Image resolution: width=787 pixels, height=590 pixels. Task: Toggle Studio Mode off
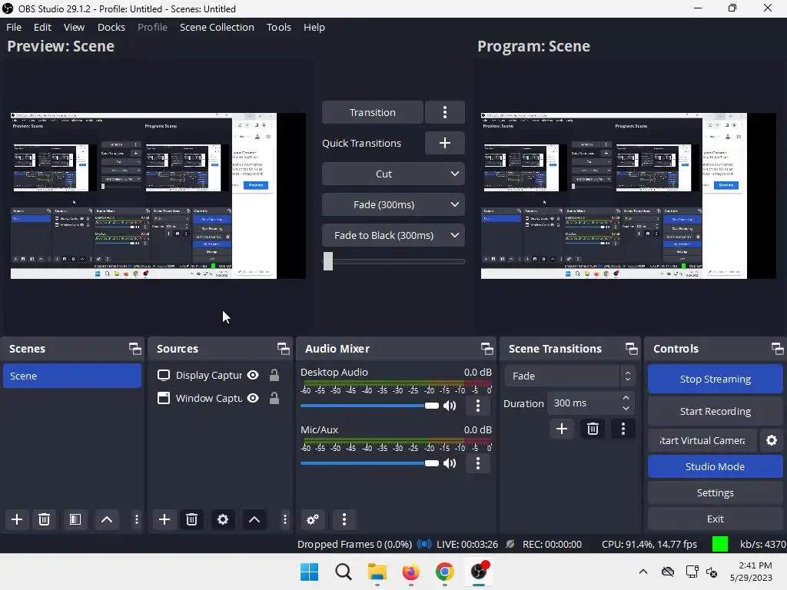point(715,466)
